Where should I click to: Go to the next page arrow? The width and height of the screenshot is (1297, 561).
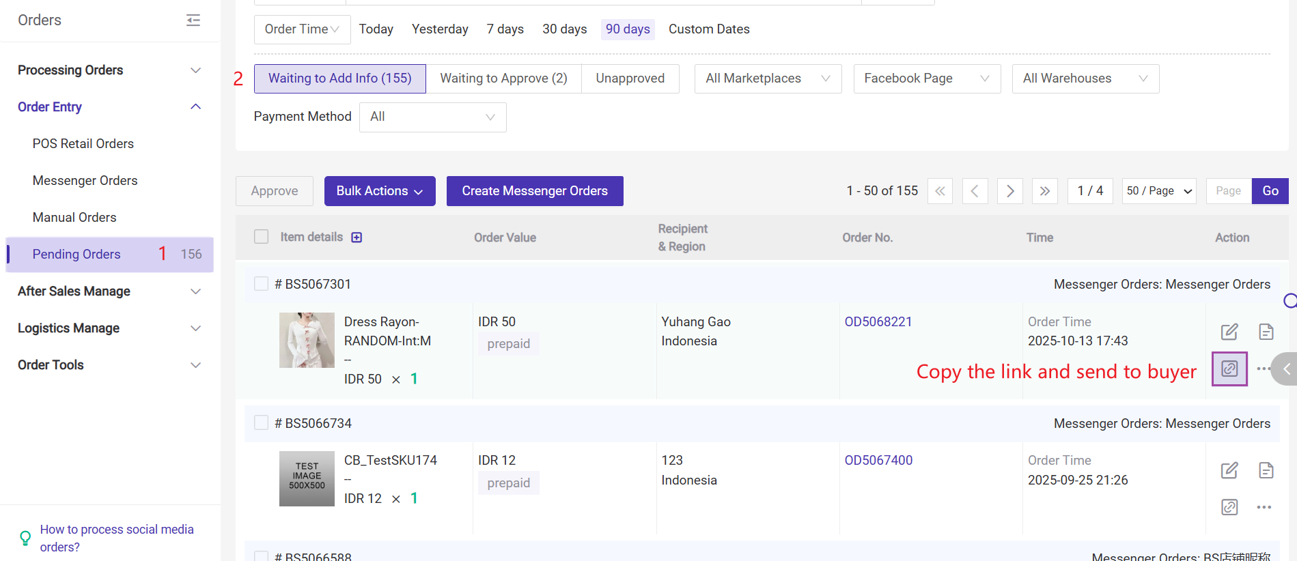point(1009,191)
